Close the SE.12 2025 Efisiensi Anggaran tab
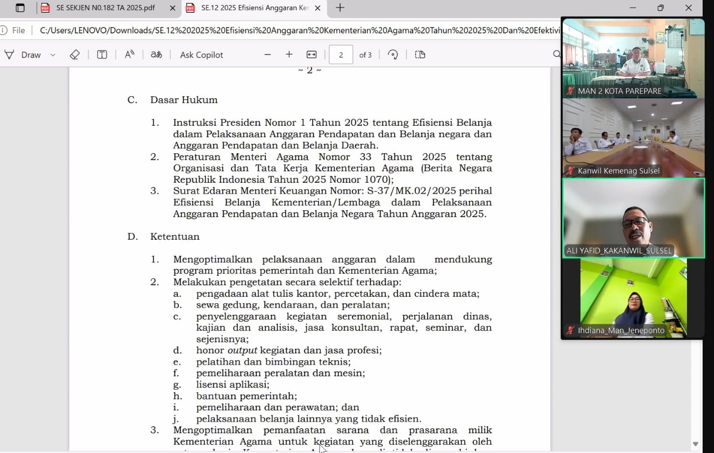The width and height of the screenshot is (714, 453). coord(317,8)
